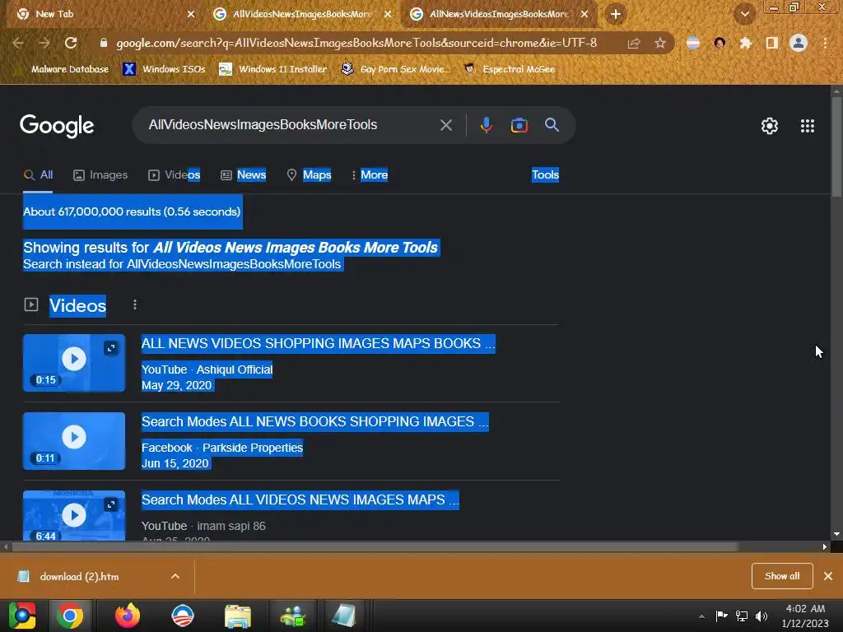Viewport: 843px width, 632px height.
Task: Open a new tab with plus button
Action: pos(616,14)
